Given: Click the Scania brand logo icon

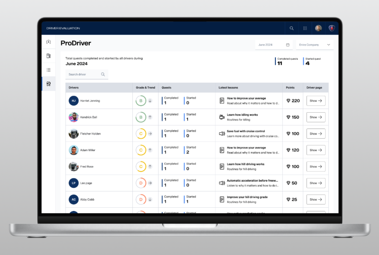Looking at the screenshot, I should [332, 28].
